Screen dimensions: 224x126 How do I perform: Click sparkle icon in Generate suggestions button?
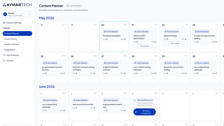tap(136, 112)
